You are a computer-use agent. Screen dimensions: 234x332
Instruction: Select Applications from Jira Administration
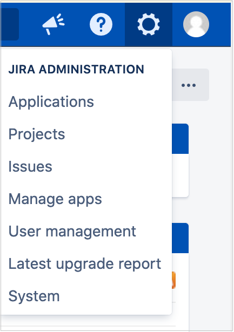[51, 102]
